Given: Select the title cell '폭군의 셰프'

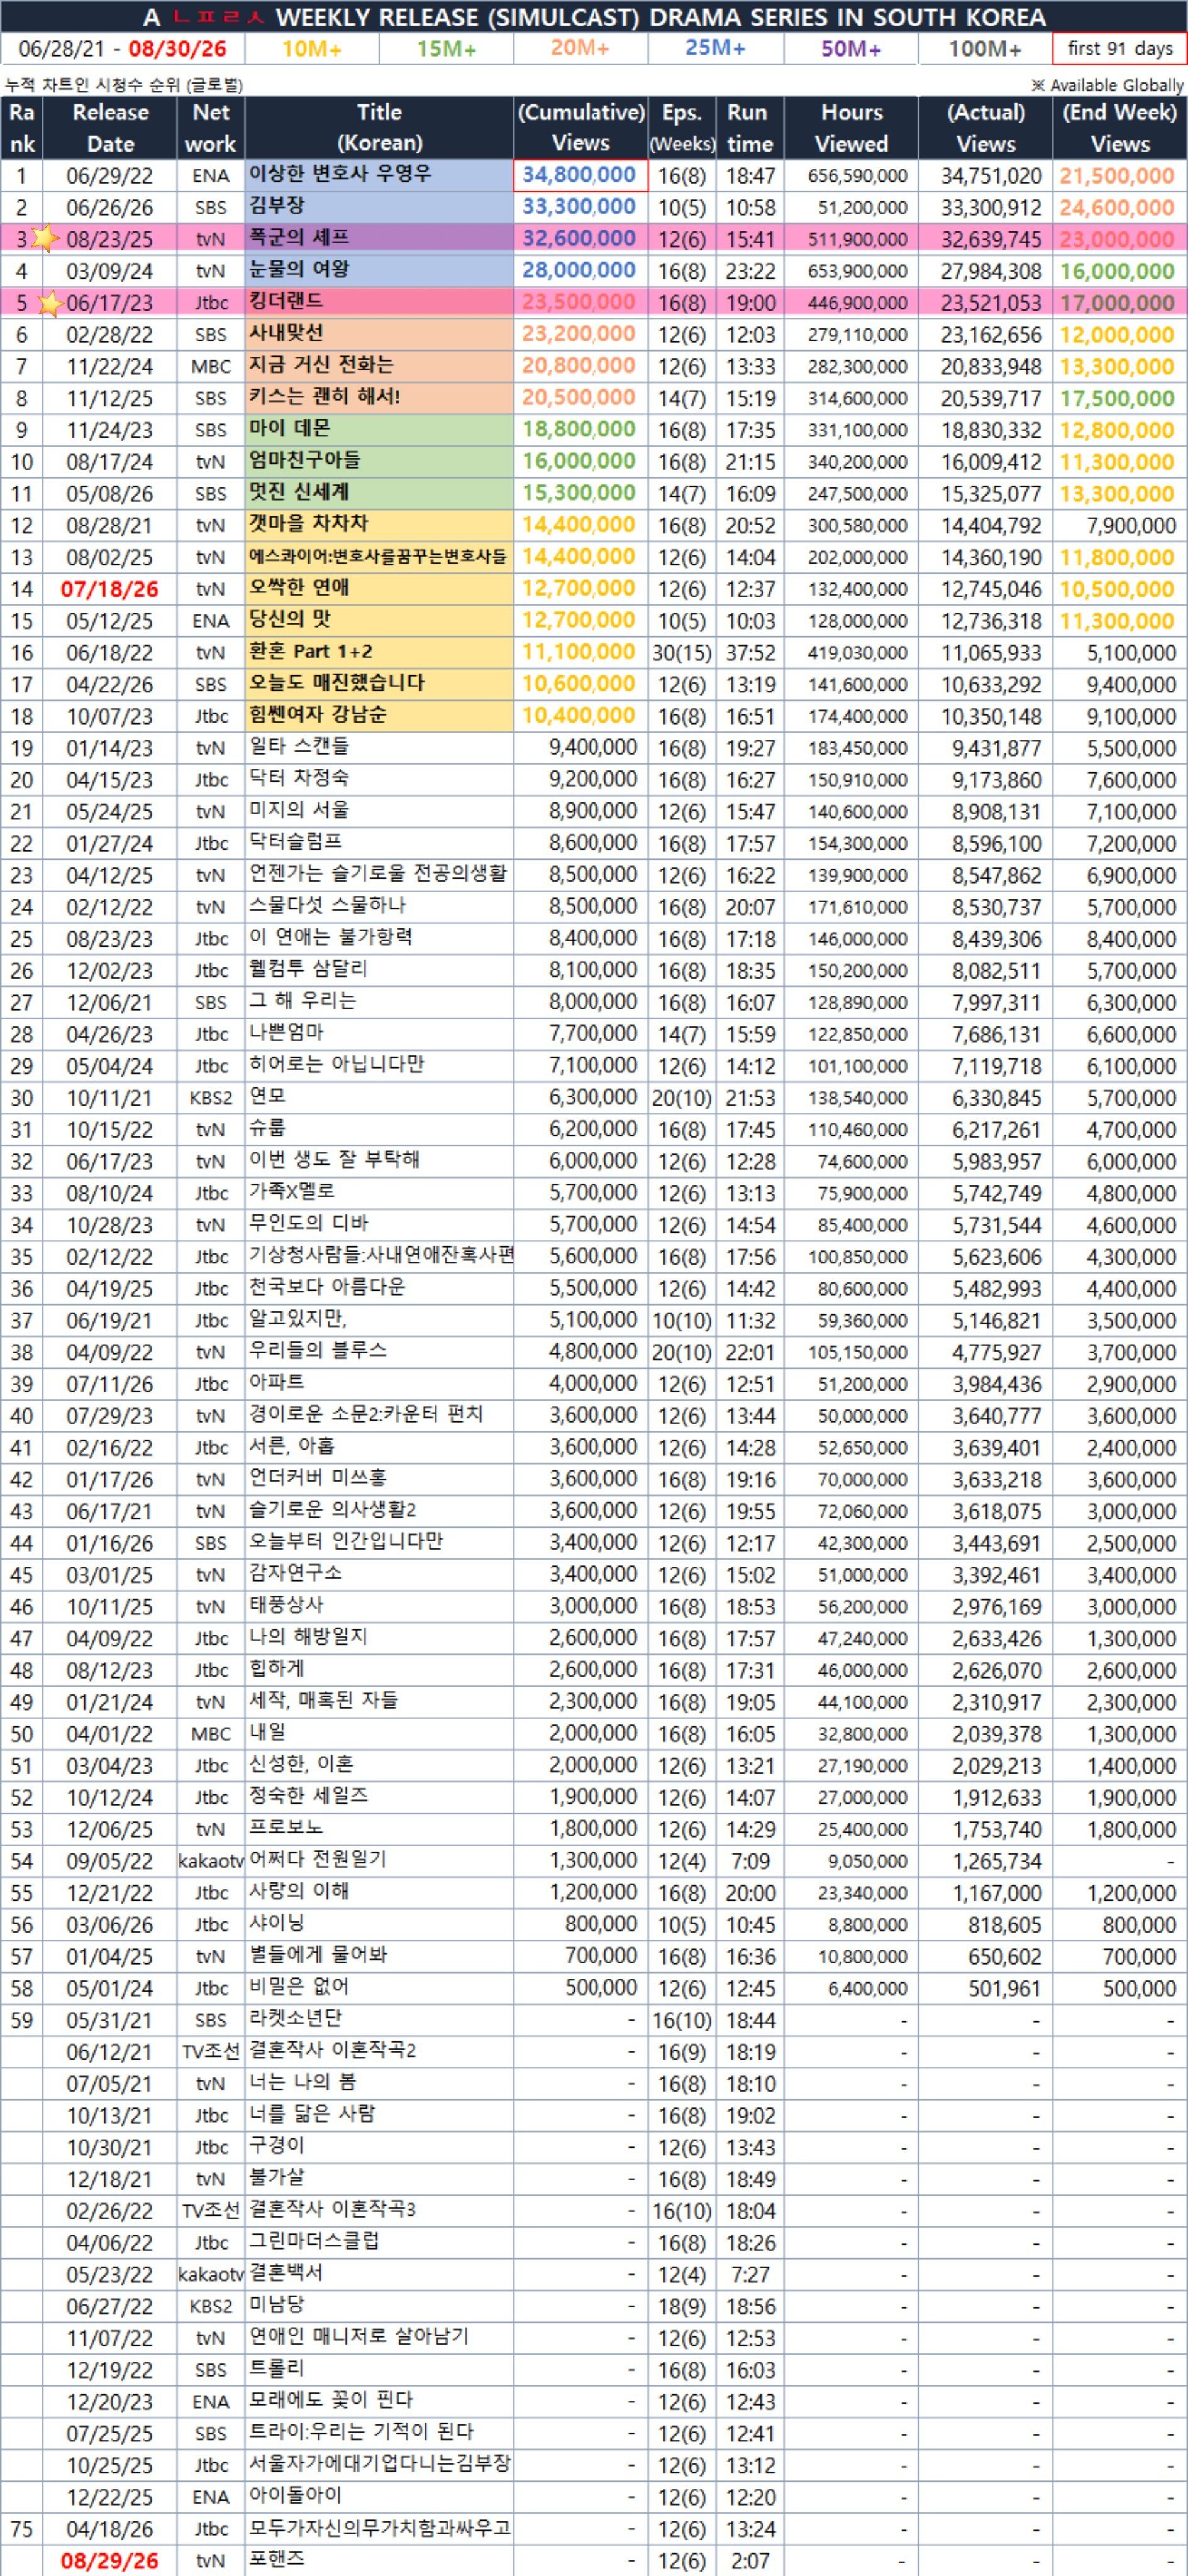Looking at the screenshot, I should coord(379,238).
